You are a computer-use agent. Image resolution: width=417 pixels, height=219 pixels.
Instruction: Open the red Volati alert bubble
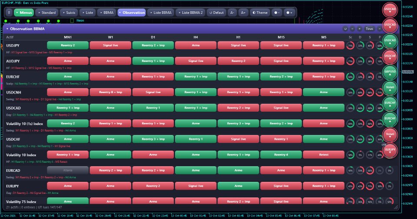tap(390, 135)
